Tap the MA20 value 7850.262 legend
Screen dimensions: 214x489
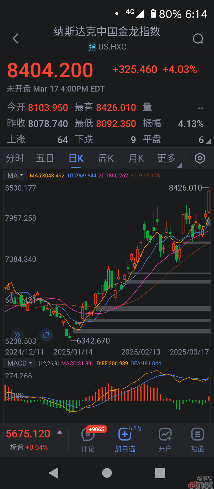tap(113, 176)
